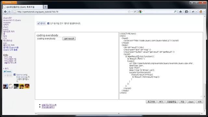Click the first Facebook profile thumbnail
This screenshot has height=117, width=208.
pos(6,86)
